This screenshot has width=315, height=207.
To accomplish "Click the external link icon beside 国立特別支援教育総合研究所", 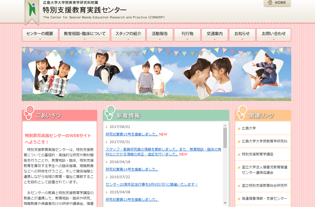I will [239, 186].
